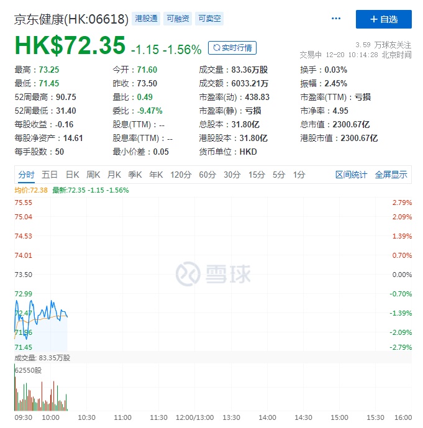Select the 60分 interval tab
423x428 pixels.
coord(207,175)
